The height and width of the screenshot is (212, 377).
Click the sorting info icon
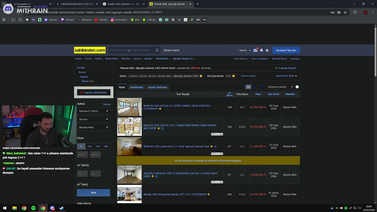coord(297,87)
